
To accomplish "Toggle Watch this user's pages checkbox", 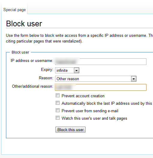I will (x=57, y=118).
